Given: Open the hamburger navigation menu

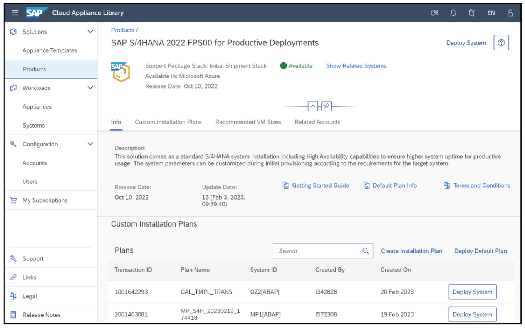Looking at the screenshot, I should click(x=15, y=12).
